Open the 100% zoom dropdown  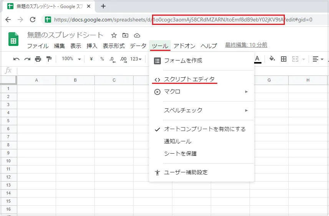point(71,59)
